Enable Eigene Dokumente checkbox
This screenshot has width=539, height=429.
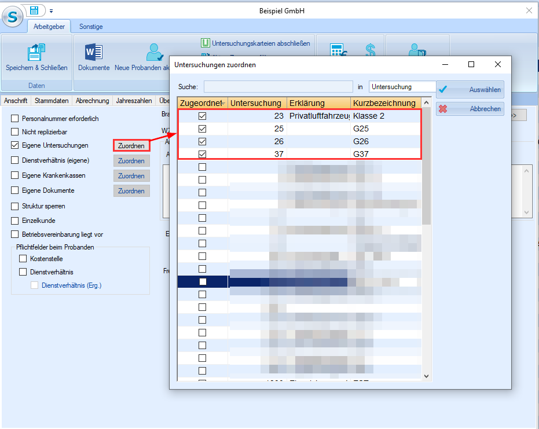pos(15,191)
